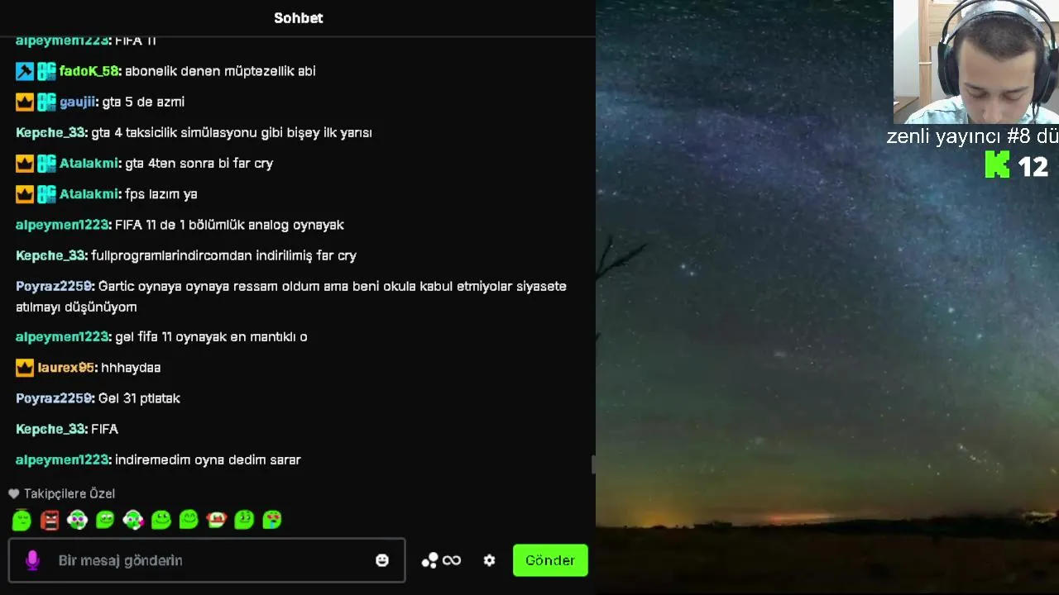This screenshot has width=1059, height=595.
Task: Insert the red angry face emote
Action: point(50,520)
